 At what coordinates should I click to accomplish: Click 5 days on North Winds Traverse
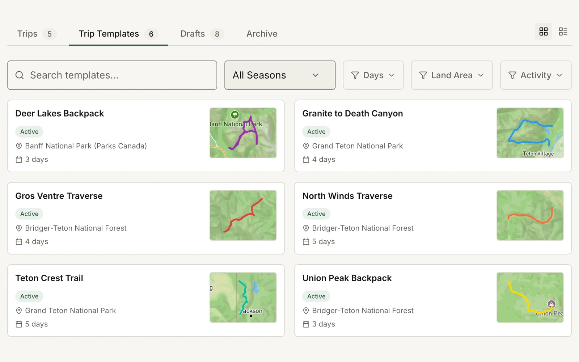(324, 241)
